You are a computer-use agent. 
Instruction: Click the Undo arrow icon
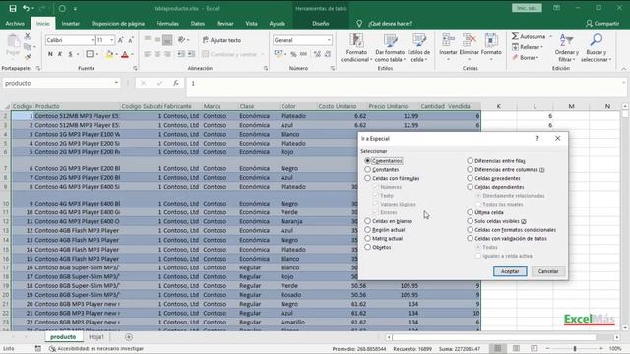pyautogui.click(x=27, y=8)
